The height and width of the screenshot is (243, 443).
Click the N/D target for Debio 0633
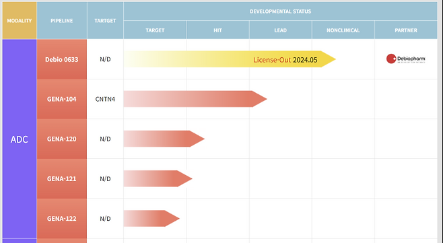click(x=105, y=59)
